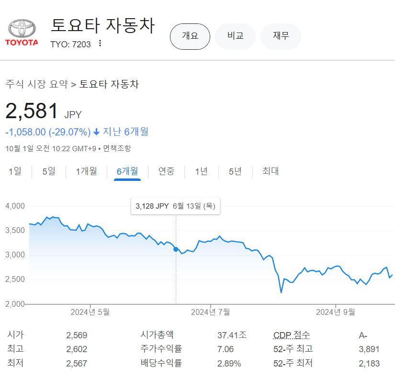Image resolution: width=395 pixels, height=378 pixels.
Task: Open the three-dot more options menu
Action: [x=100, y=44]
